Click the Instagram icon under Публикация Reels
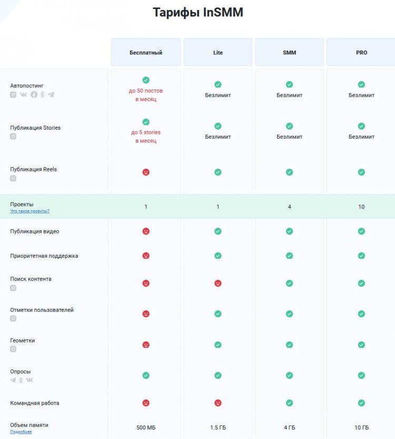This screenshot has width=395, height=439. tap(13, 178)
